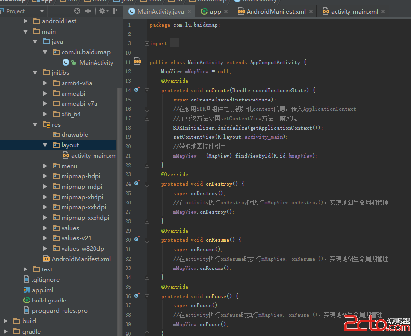Viewport: 411px width, 336px height.
Task: Fold the onDestroy method using its gutter toggle
Action: point(147,184)
